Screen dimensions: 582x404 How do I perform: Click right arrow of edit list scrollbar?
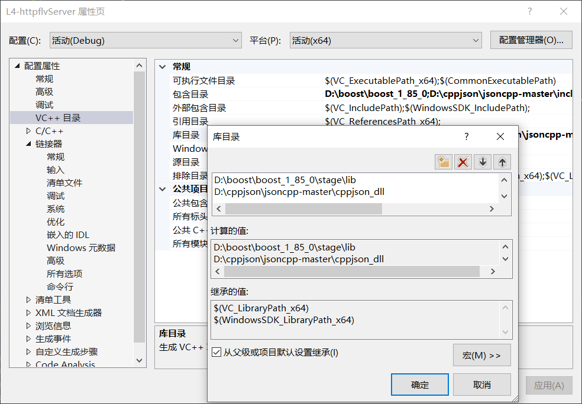492,208
